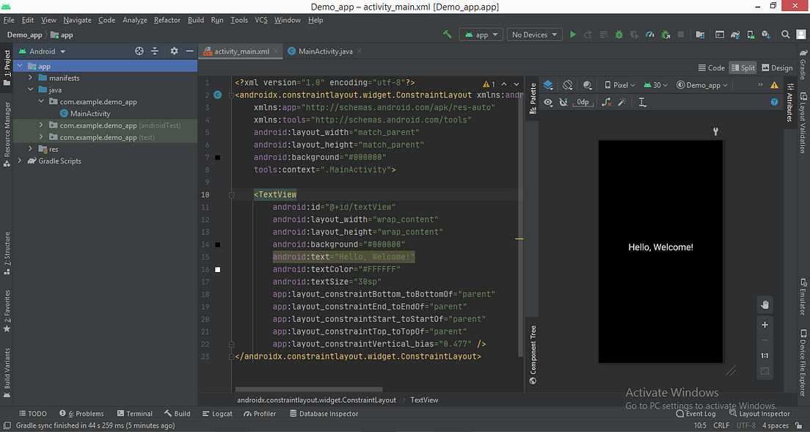This screenshot has height=432, width=810.
Task: Toggle View Options eye icon in designer
Action: (548, 102)
